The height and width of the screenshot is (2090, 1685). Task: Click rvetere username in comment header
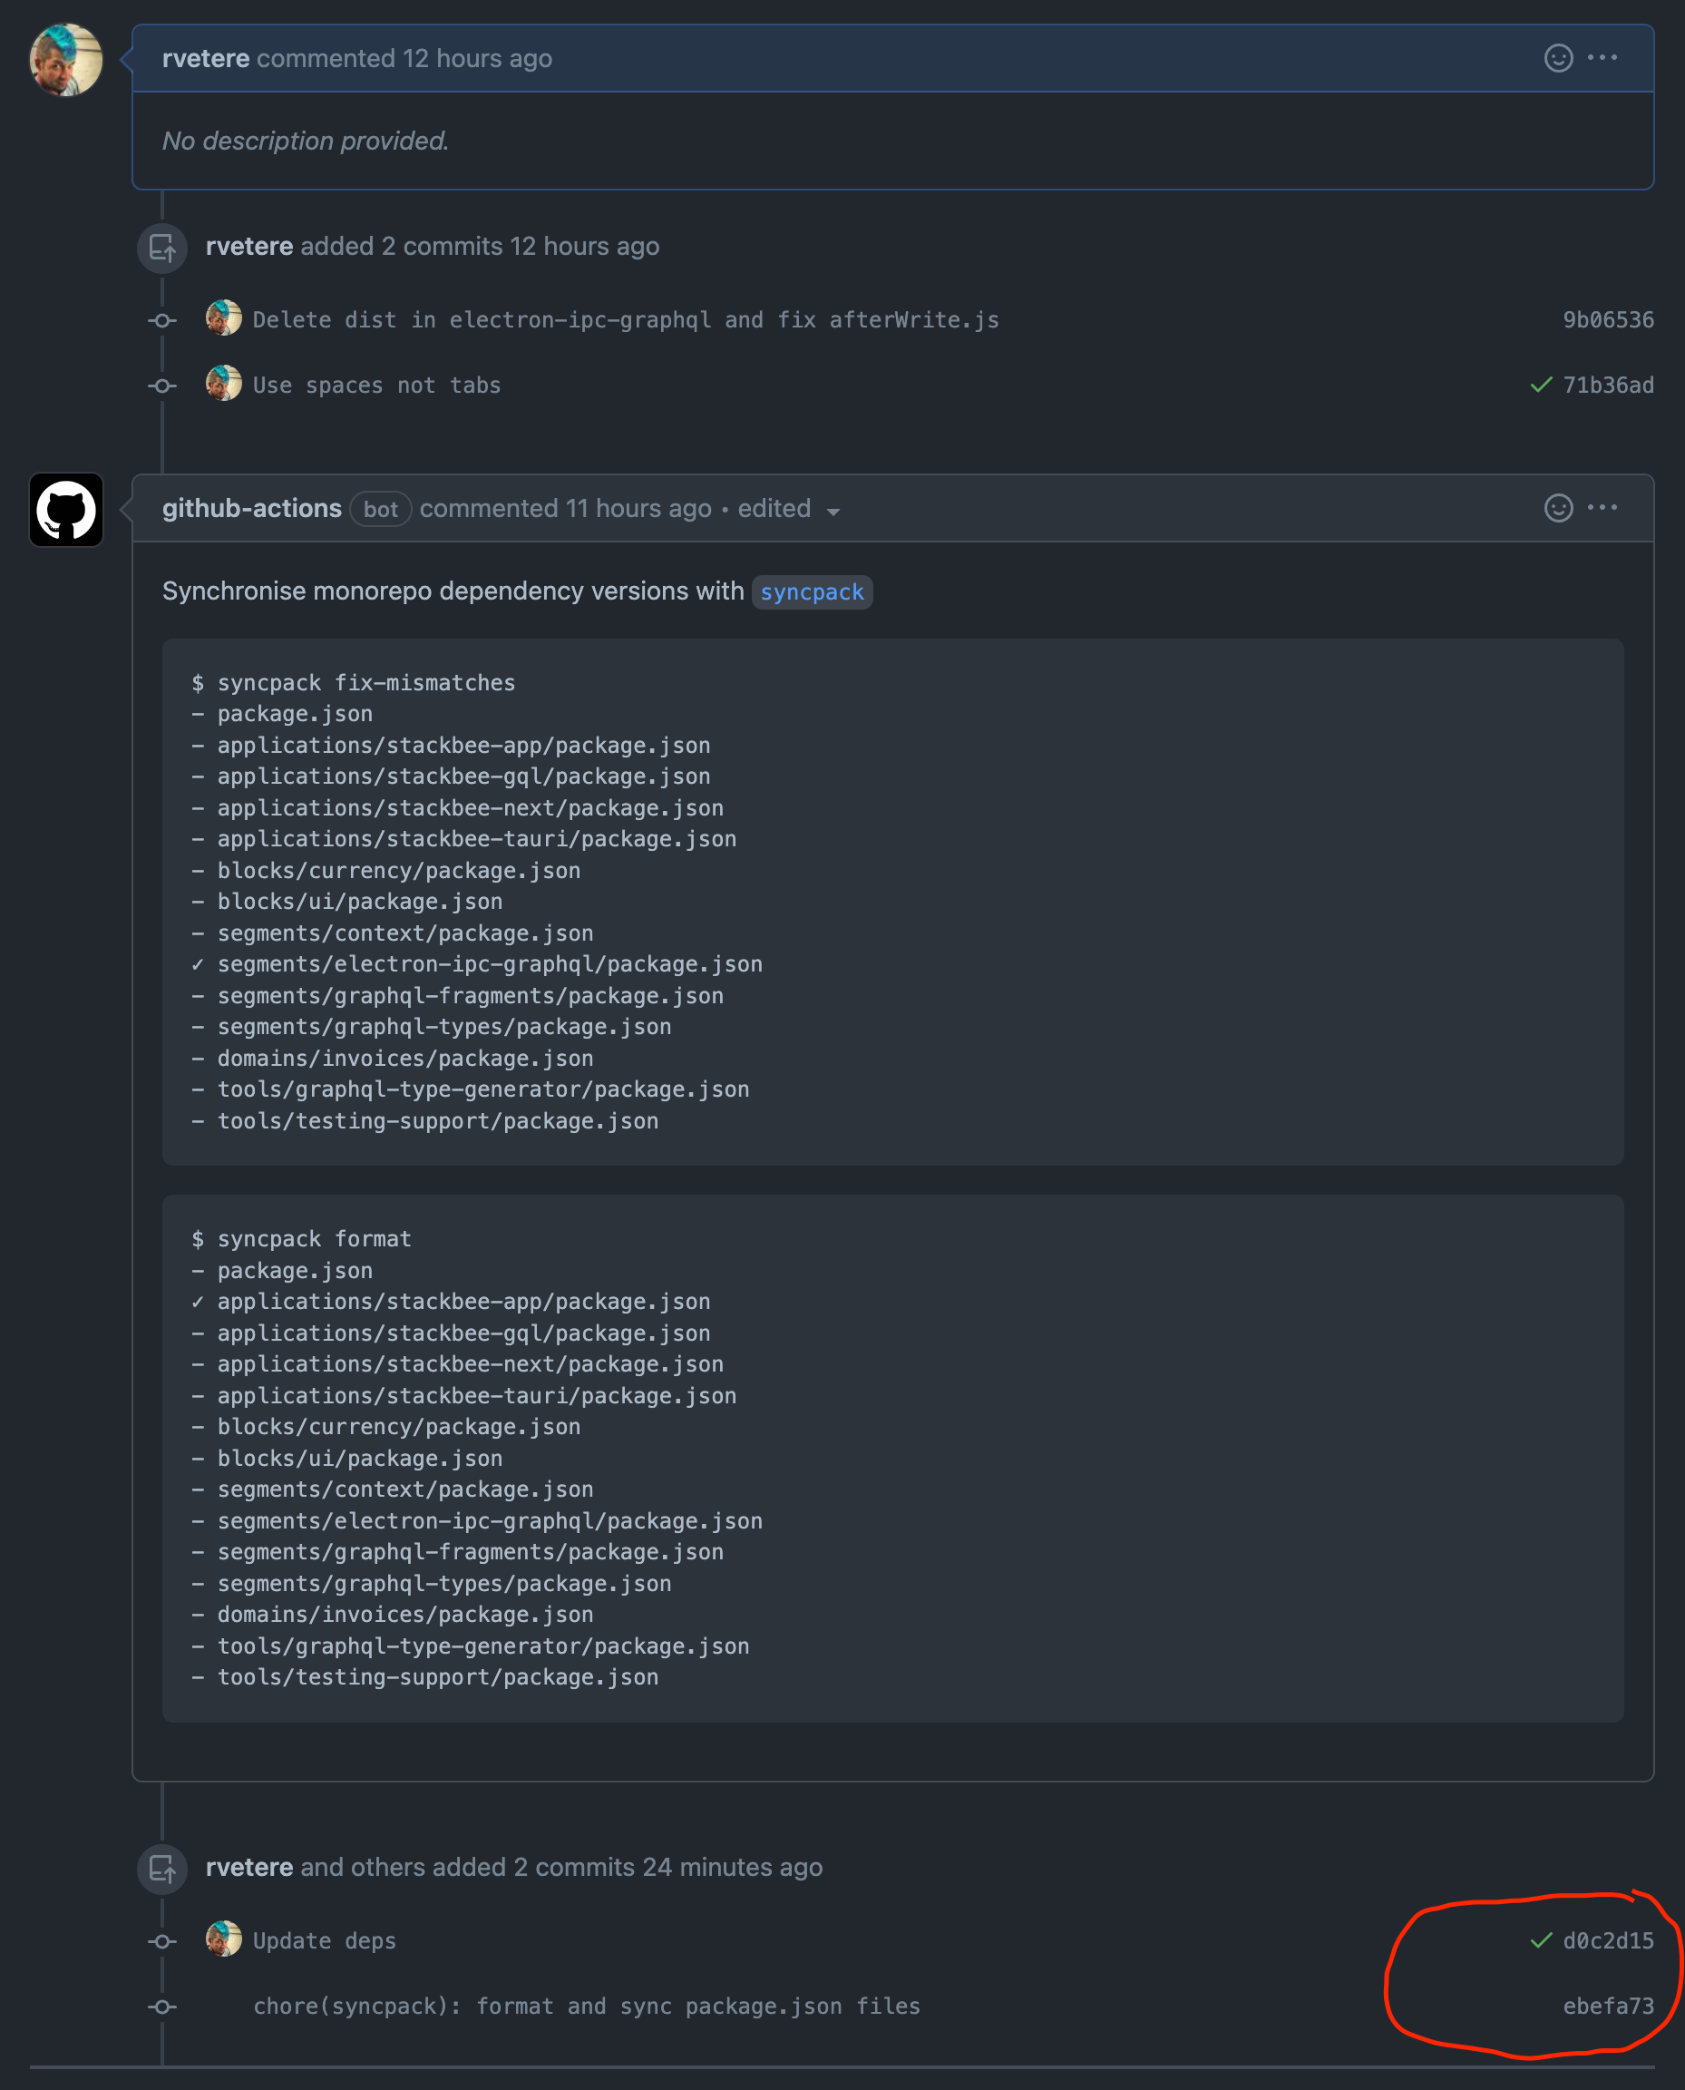point(206,58)
